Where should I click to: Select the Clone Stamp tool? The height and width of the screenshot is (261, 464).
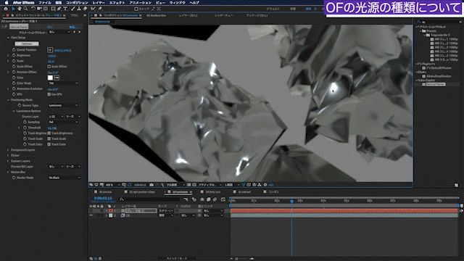coord(79,9)
